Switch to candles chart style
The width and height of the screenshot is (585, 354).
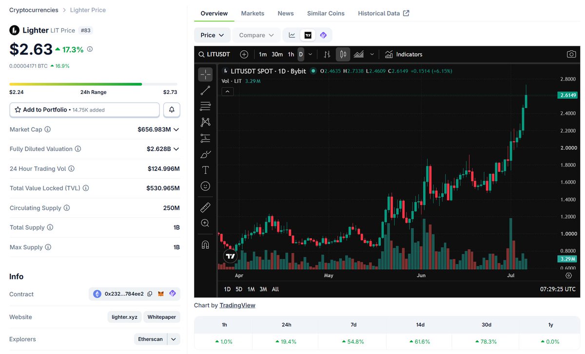[x=343, y=54]
